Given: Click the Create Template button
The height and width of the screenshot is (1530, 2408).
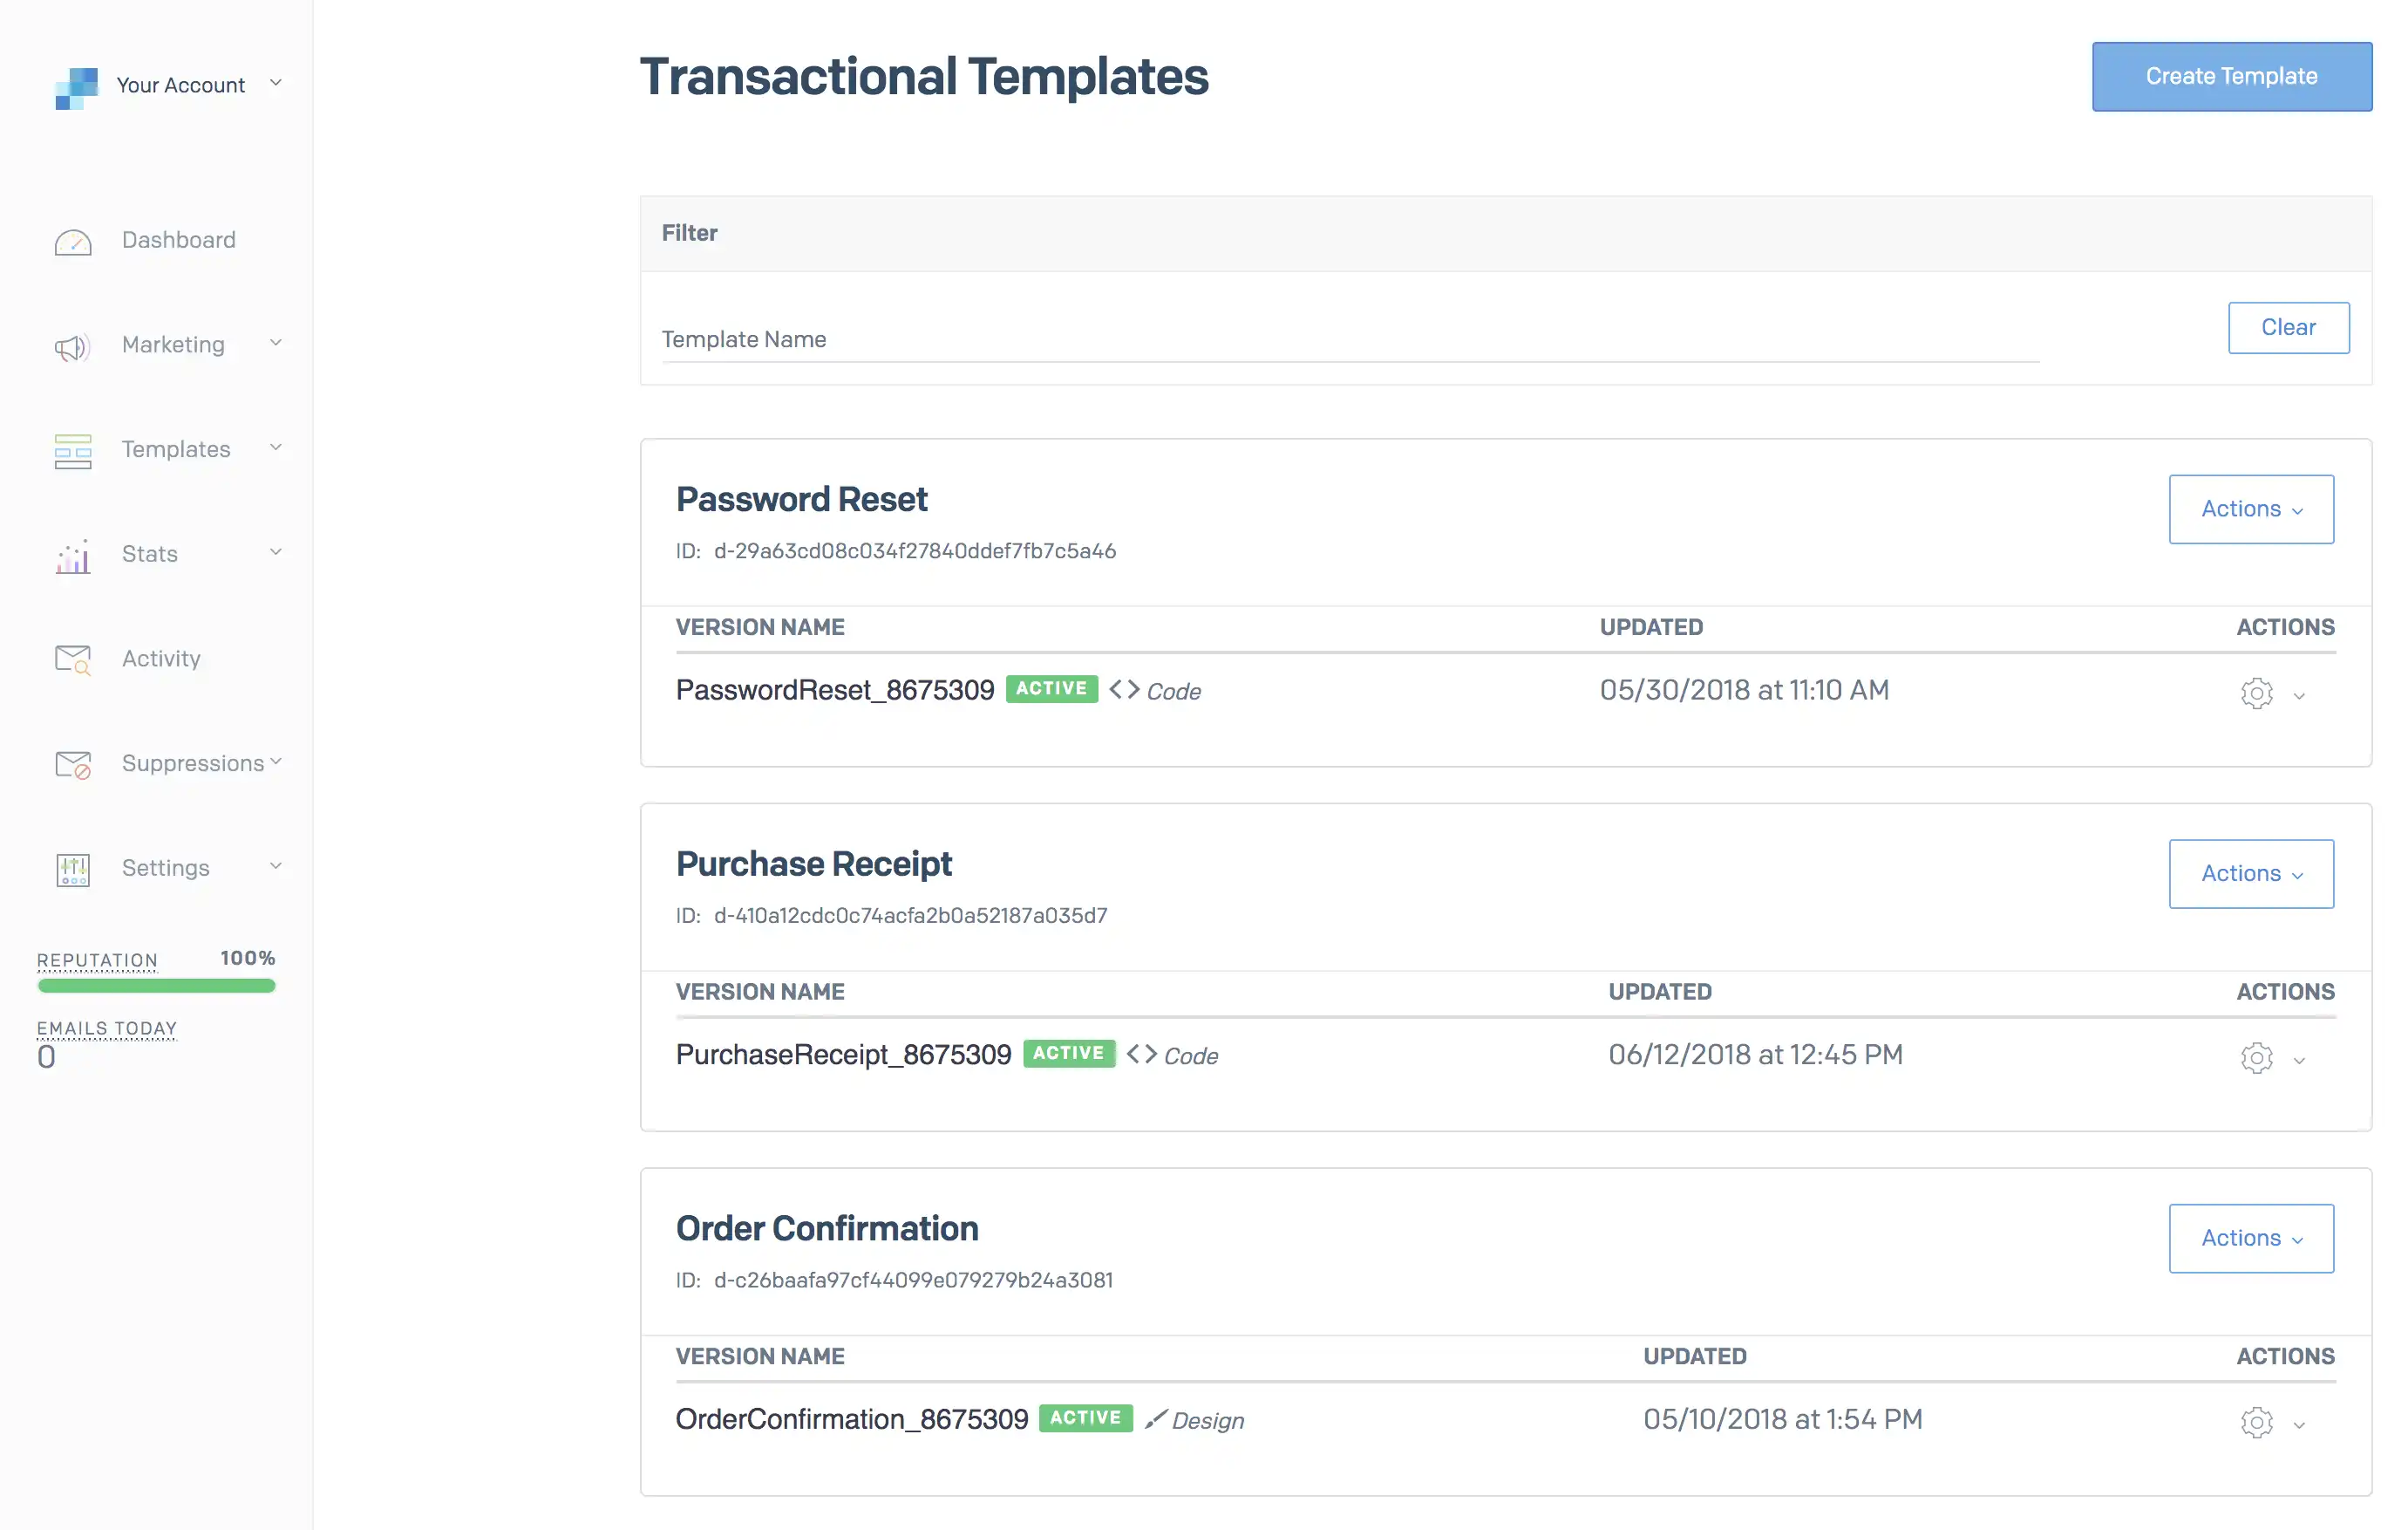Looking at the screenshot, I should click(x=2231, y=76).
